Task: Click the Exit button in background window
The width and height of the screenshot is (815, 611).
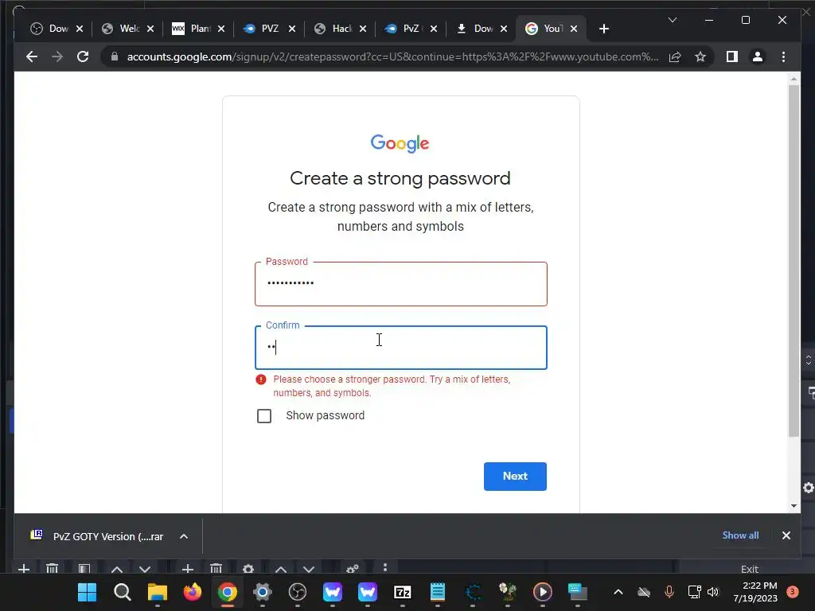Action: tap(750, 569)
